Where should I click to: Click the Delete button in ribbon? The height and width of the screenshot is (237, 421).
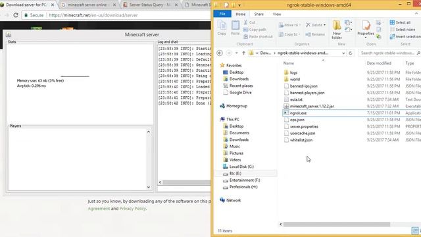point(316,25)
